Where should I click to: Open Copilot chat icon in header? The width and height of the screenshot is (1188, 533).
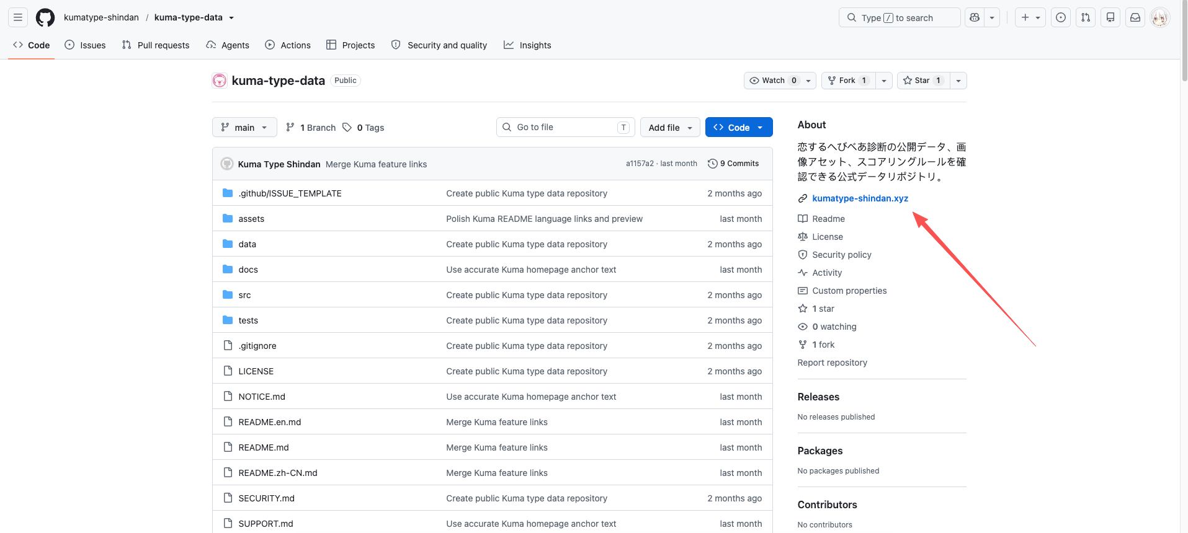click(975, 17)
